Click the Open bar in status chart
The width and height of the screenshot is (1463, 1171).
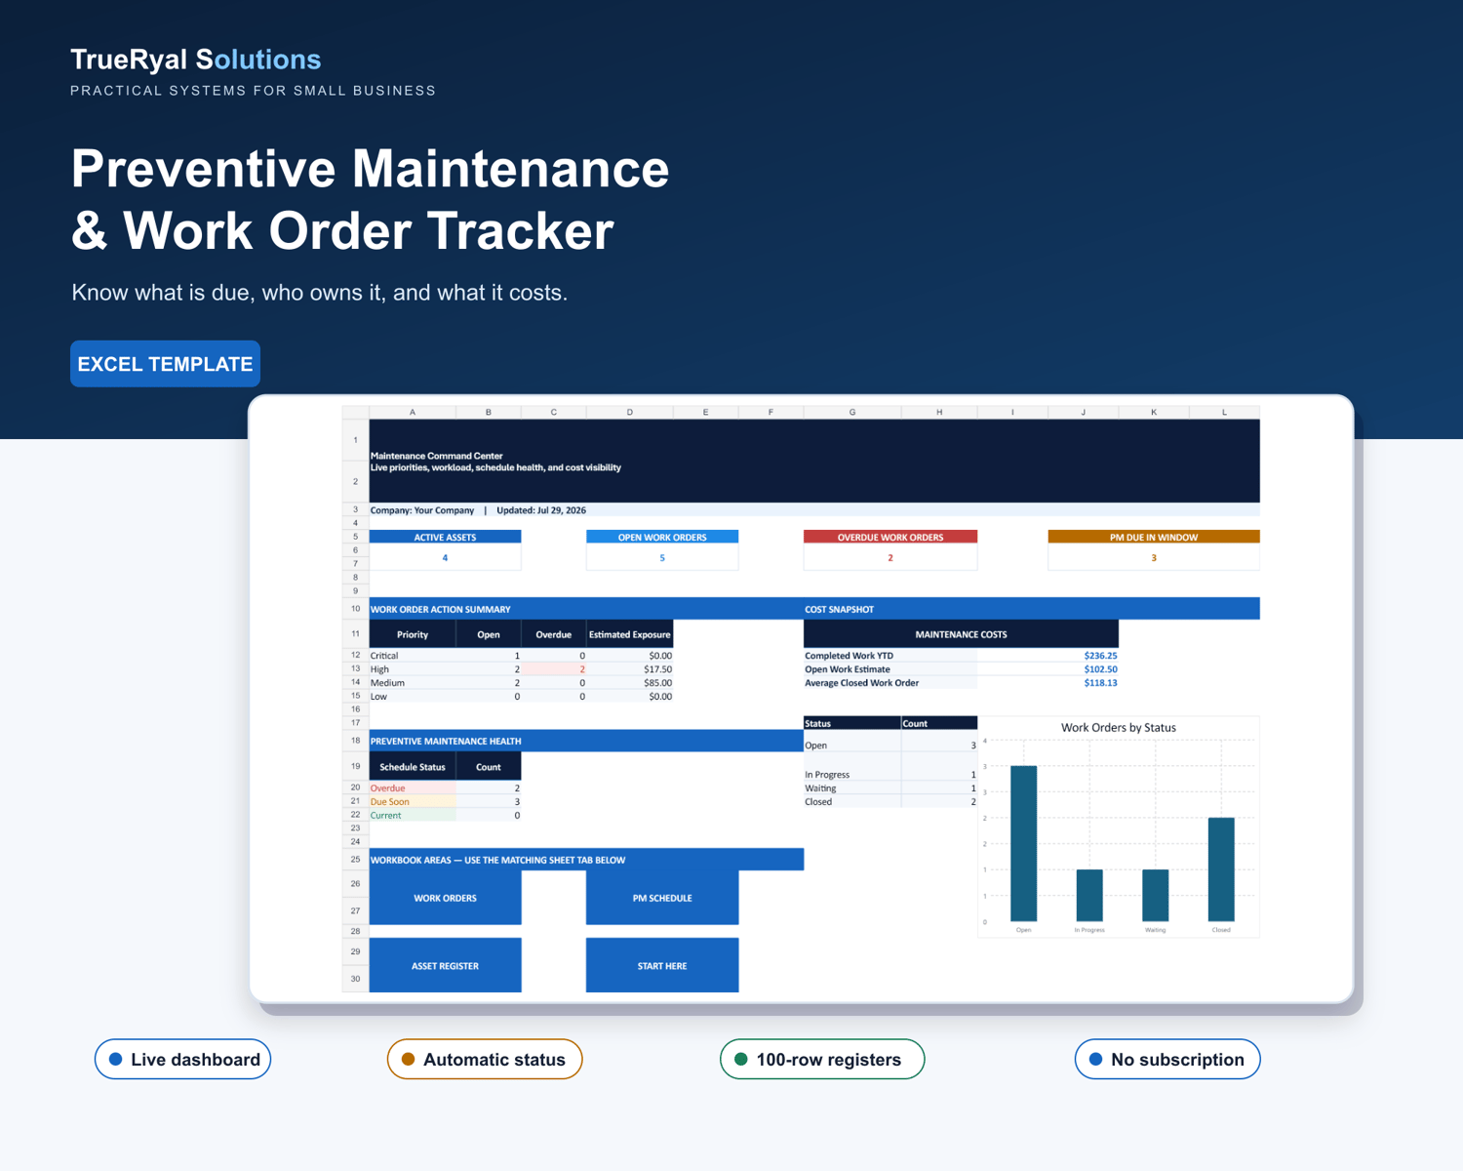pos(1023,843)
